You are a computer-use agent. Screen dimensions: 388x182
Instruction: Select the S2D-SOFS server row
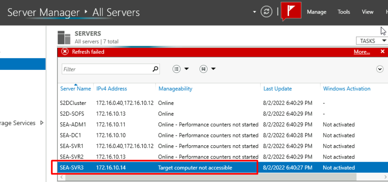[223, 114]
